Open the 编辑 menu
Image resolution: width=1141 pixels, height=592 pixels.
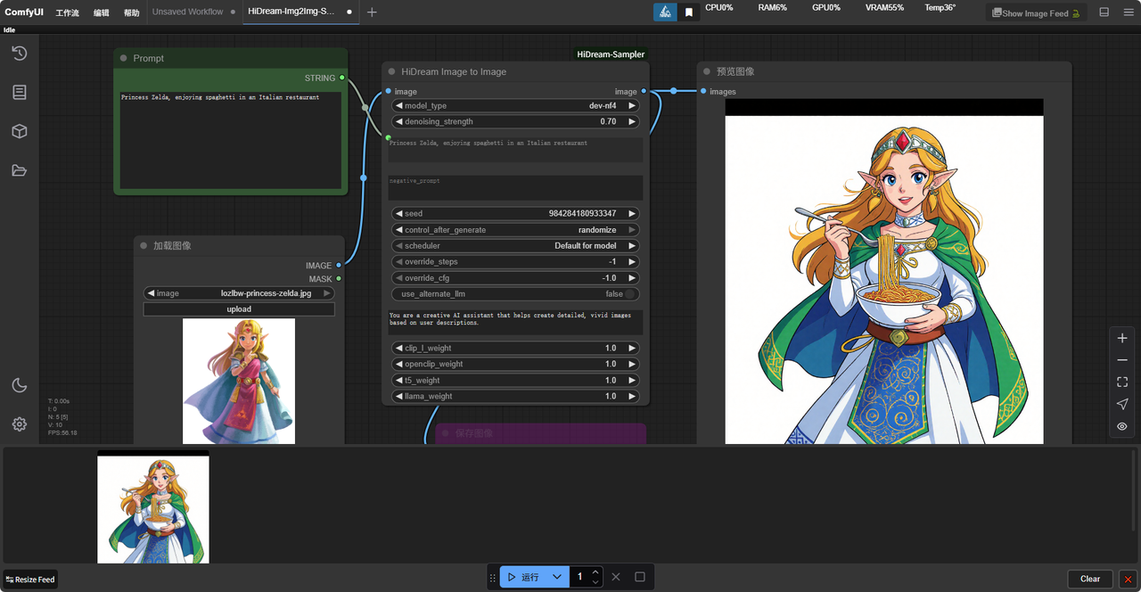102,12
